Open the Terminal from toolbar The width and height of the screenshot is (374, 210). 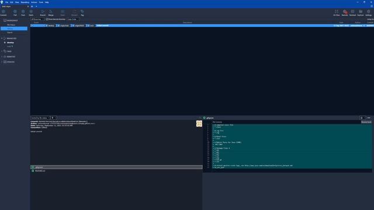tap(352, 13)
